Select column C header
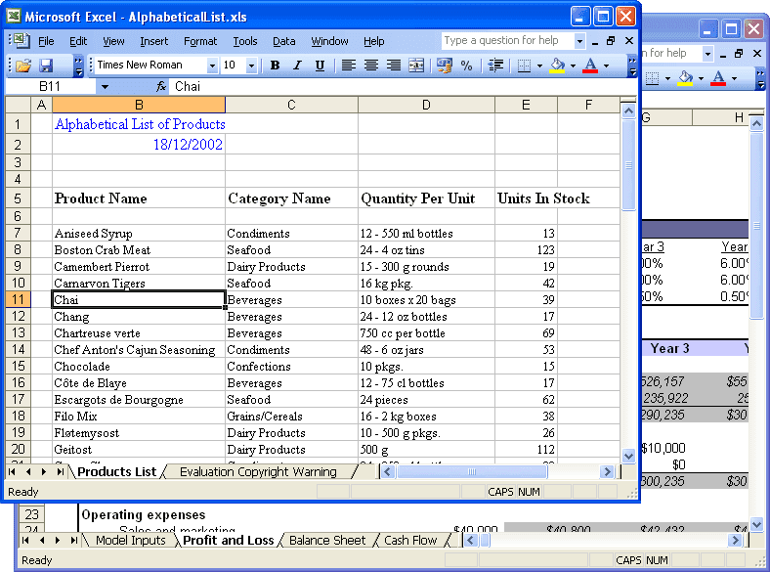 tap(292, 106)
